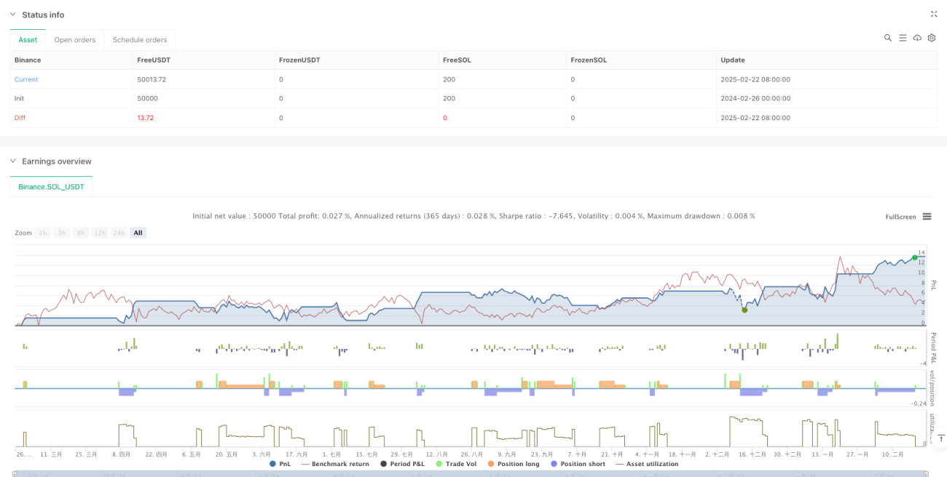947x477 pixels.
Task: Toggle Benchmark return legend item
Action: [x=336, y=464]
